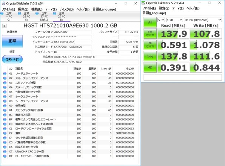This screenshot has height=166, width=225.
Task: Click the 7200 RPM rotation field
Action: click(128, 42)
